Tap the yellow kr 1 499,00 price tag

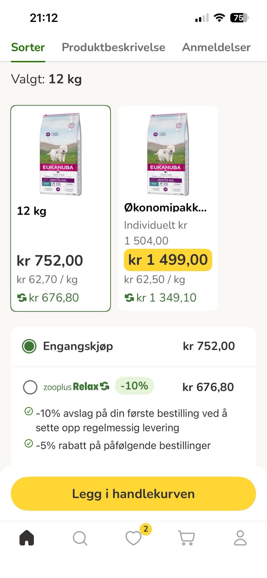coord(168,260)
